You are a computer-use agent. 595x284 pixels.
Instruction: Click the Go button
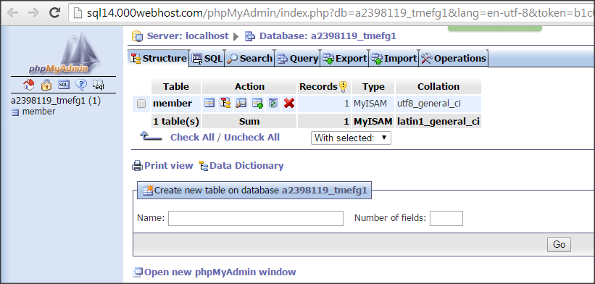559,245
